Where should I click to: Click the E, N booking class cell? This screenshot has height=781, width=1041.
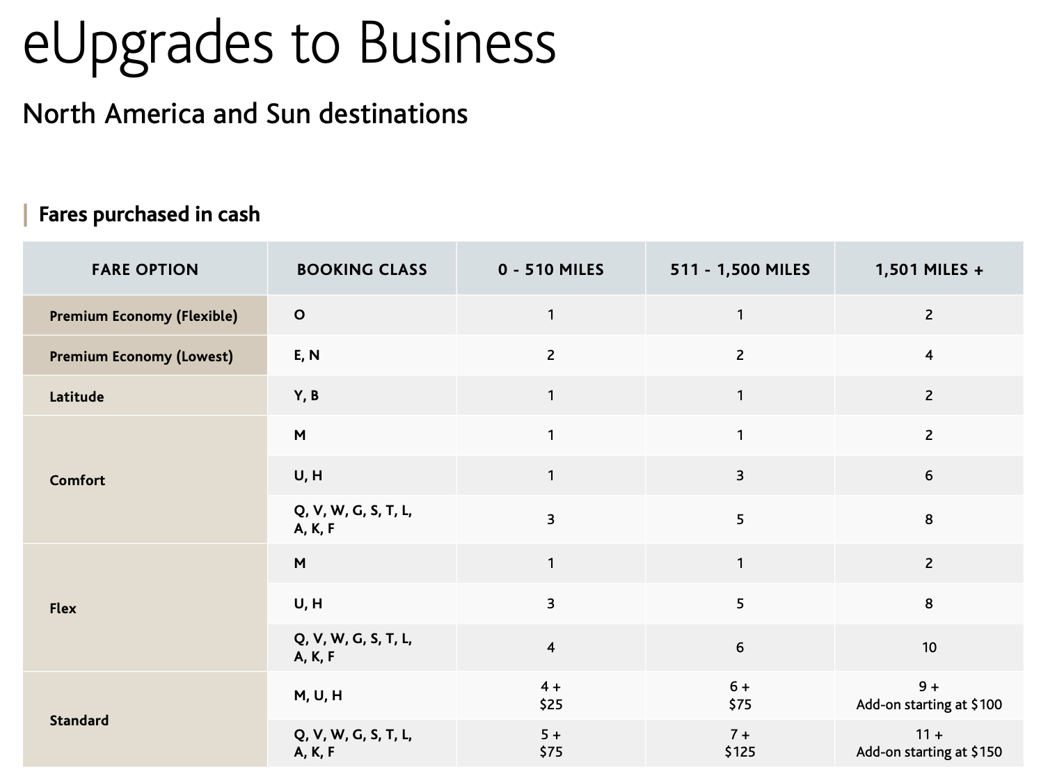pos(307,355)
